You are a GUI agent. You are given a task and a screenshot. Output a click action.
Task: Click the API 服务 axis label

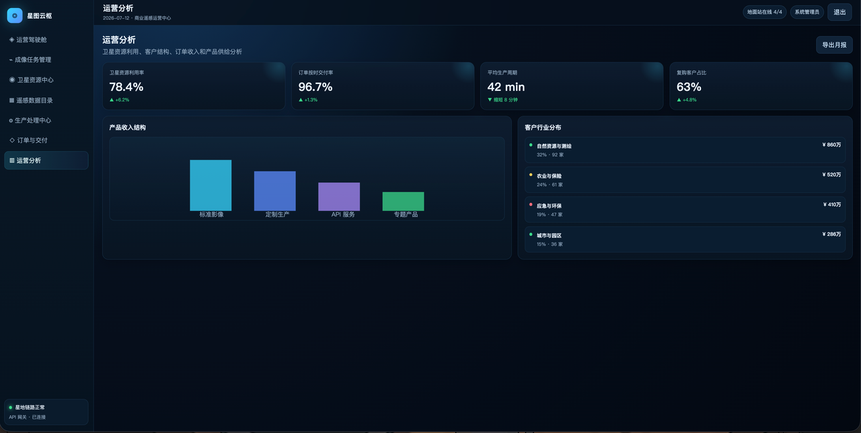tap(343, 214)
